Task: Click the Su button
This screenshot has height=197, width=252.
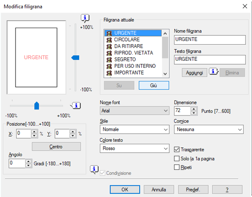Action: click(x=119, y=85)
